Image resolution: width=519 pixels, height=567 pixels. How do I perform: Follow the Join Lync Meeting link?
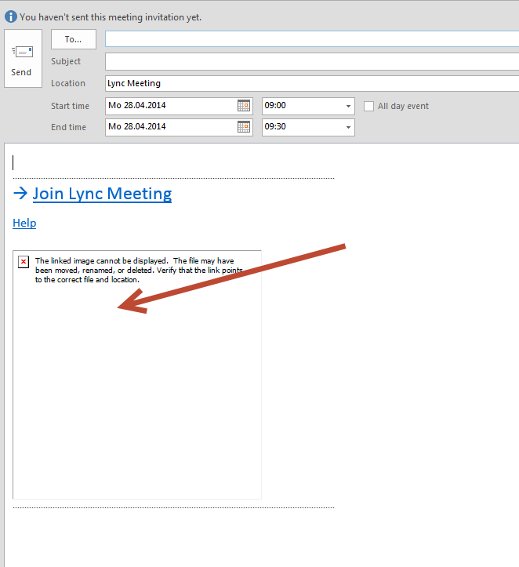(x=102, y=194)
